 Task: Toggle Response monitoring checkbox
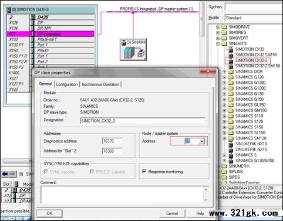tap(144, 171)
